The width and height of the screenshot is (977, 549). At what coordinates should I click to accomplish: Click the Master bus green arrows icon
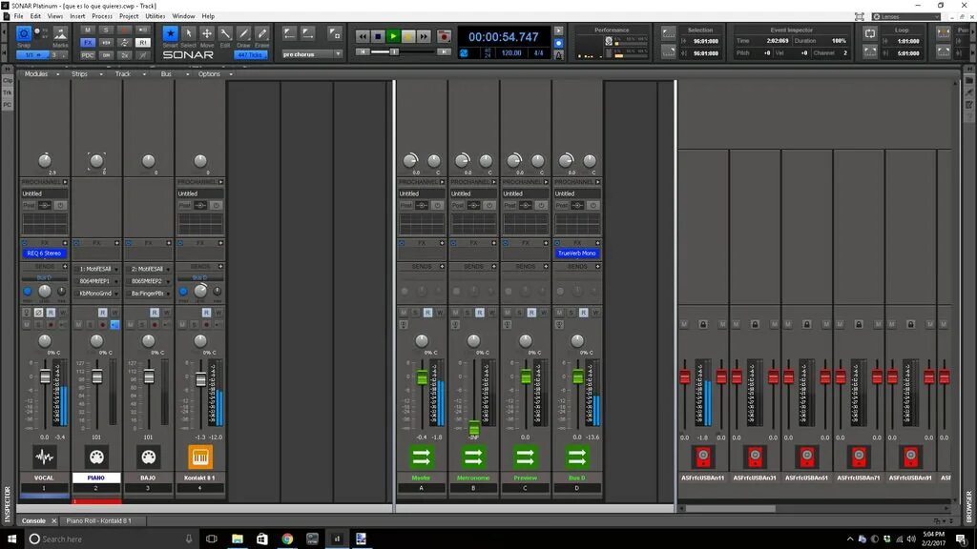pos(421,457)
